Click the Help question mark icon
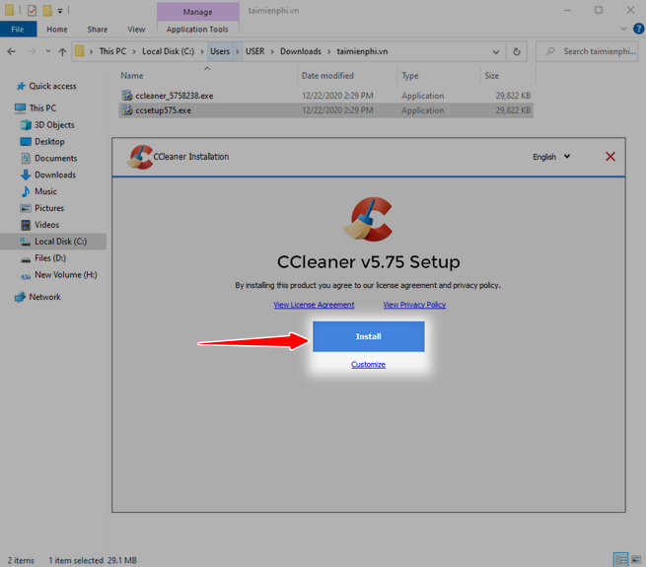The image size is (646, 567). coord(639,30)
